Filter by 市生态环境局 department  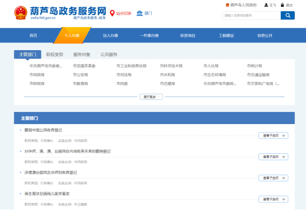[215, 75]
